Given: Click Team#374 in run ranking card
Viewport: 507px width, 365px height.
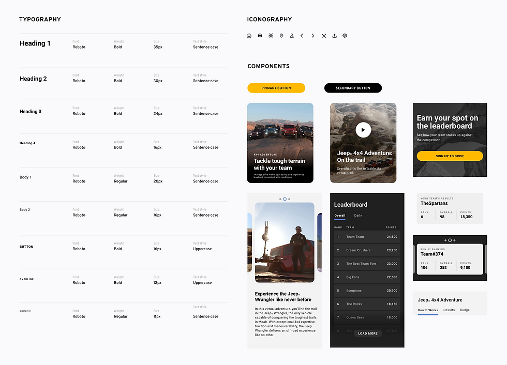Looking at the screenshot, I should click(431, 254).
